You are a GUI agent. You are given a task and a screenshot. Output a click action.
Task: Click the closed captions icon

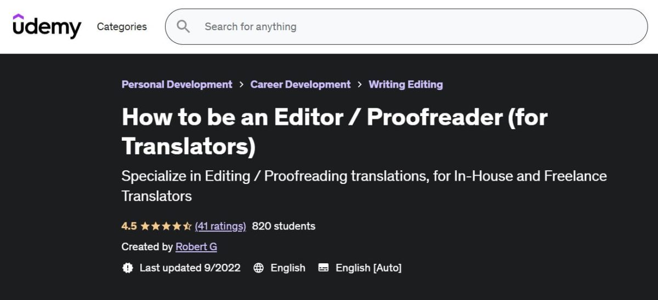[x=324, y=268]
